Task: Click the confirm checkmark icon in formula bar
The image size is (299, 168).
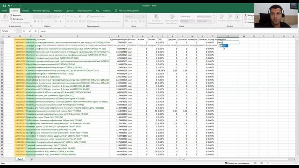Action: pyautogui.click(x=30, y=31)
